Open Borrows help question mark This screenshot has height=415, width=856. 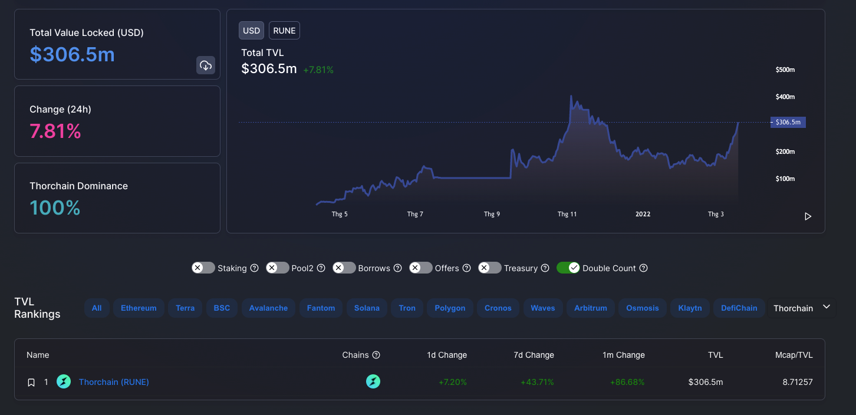398,268
